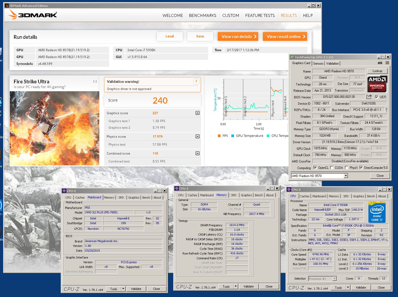Go to the WELCOME page
This screenshot has width=398, height=297.
pyautogui.click(x=173, y=16)
